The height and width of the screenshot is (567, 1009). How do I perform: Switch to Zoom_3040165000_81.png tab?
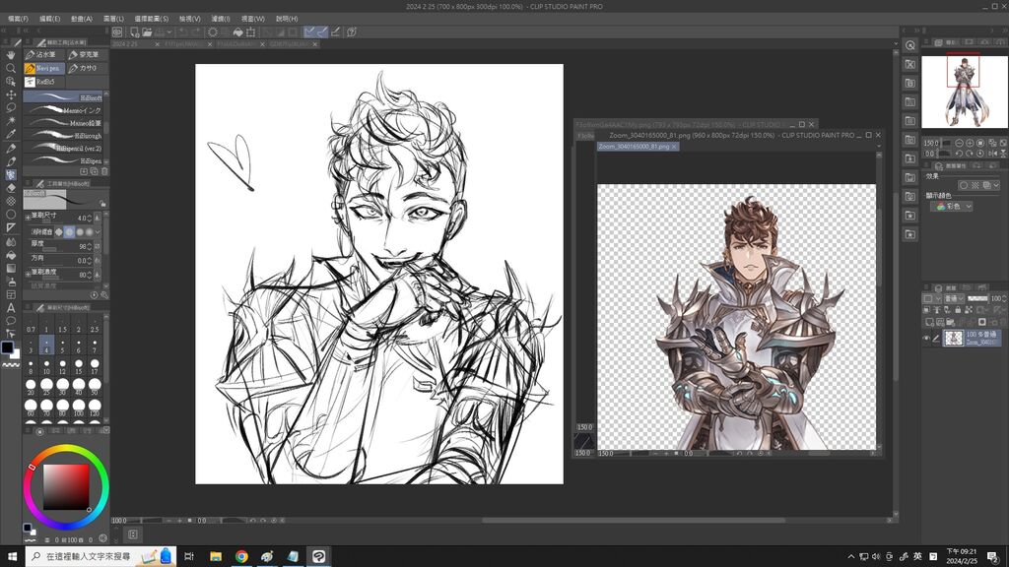(638, 147)
